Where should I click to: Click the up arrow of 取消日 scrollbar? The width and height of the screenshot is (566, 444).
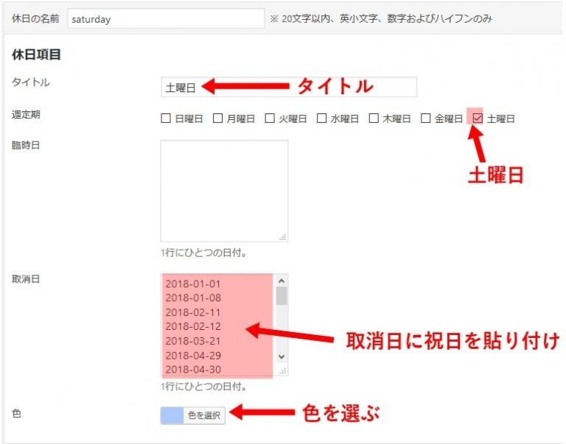pyautogui.click(x=281, y=281)
